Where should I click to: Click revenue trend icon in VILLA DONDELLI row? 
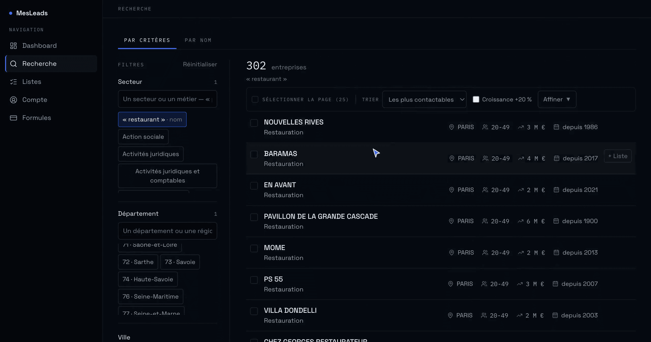pyautogui.click(x=520, y=315)
